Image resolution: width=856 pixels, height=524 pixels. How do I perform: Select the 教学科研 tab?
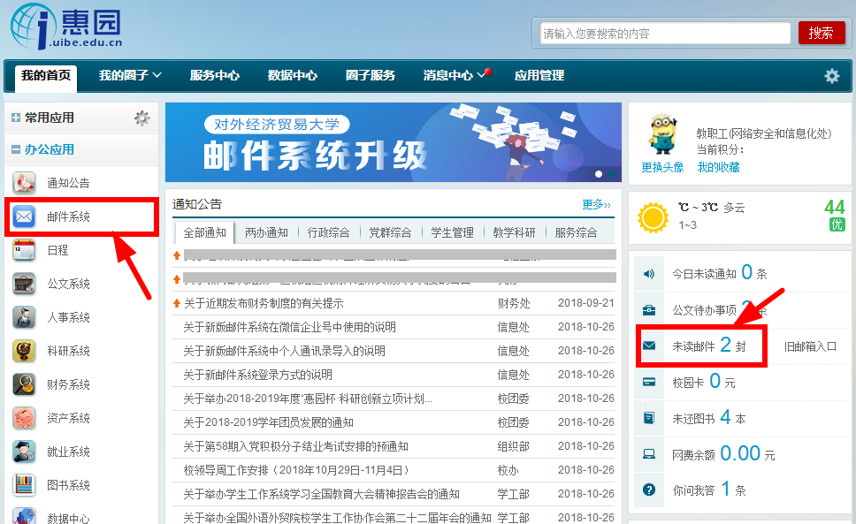tap(514, 232)
